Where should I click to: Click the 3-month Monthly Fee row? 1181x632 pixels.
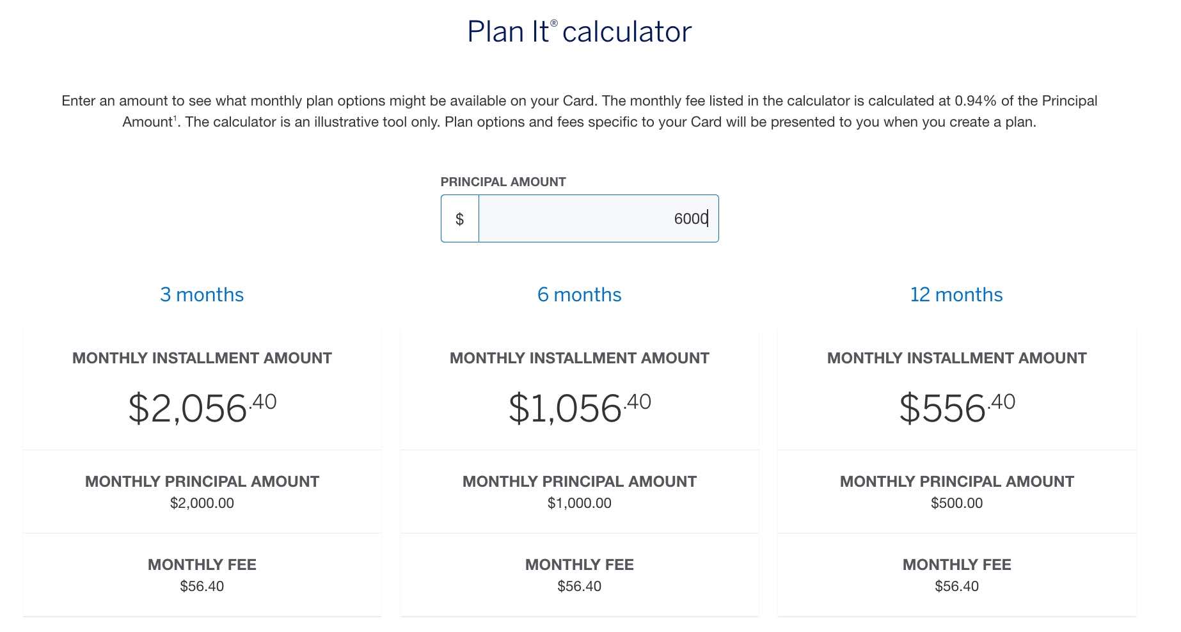[202, 574]
